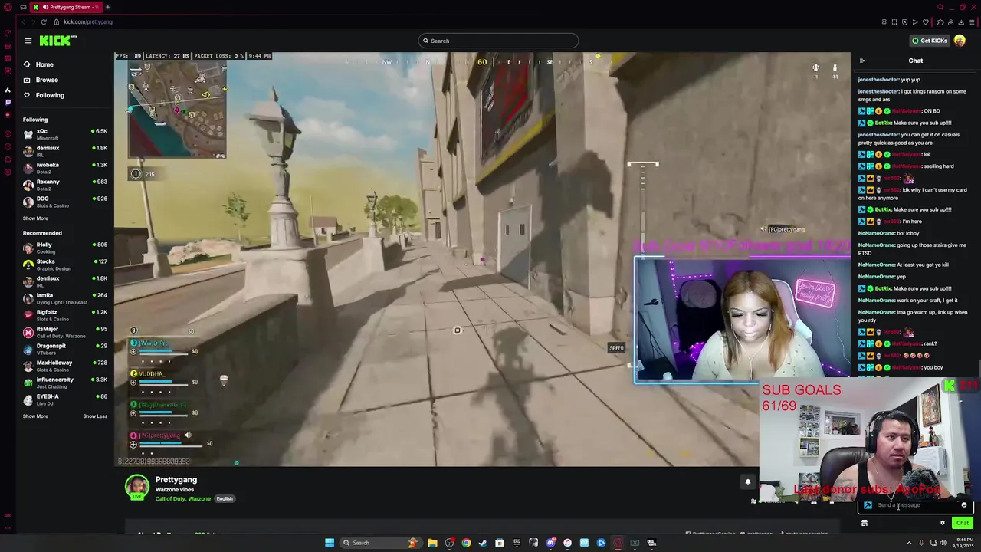Open recommended channel influencercity

point(65,383)
